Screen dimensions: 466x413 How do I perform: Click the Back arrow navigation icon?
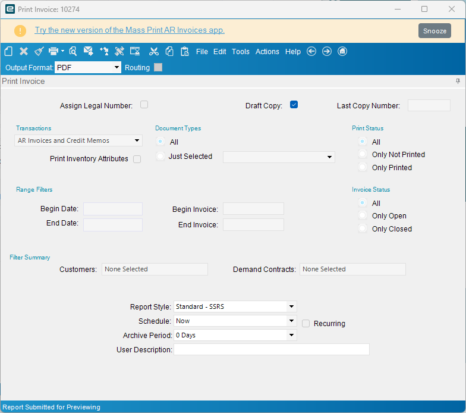(x=311, y=51)
